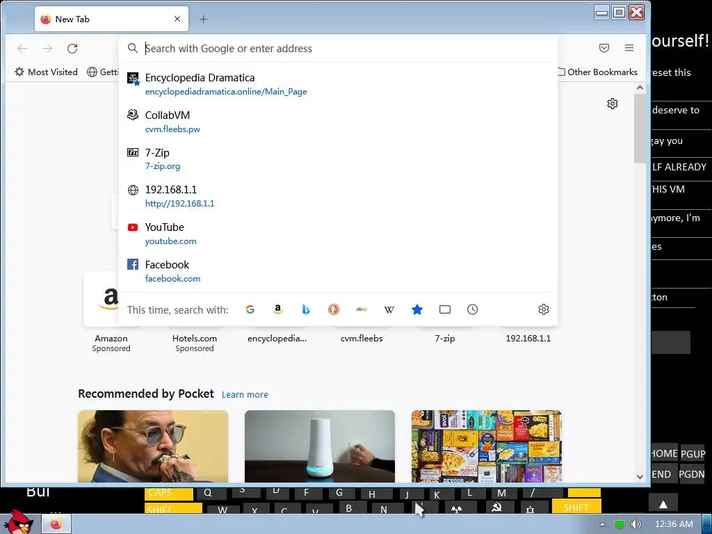Click right SHIFT key on background keyboard
The height and width of the screenshot is (534, 712).
point(576,507)
